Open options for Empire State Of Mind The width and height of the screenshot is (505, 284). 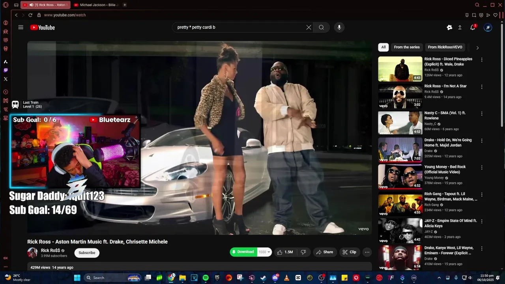pos(482,222)
